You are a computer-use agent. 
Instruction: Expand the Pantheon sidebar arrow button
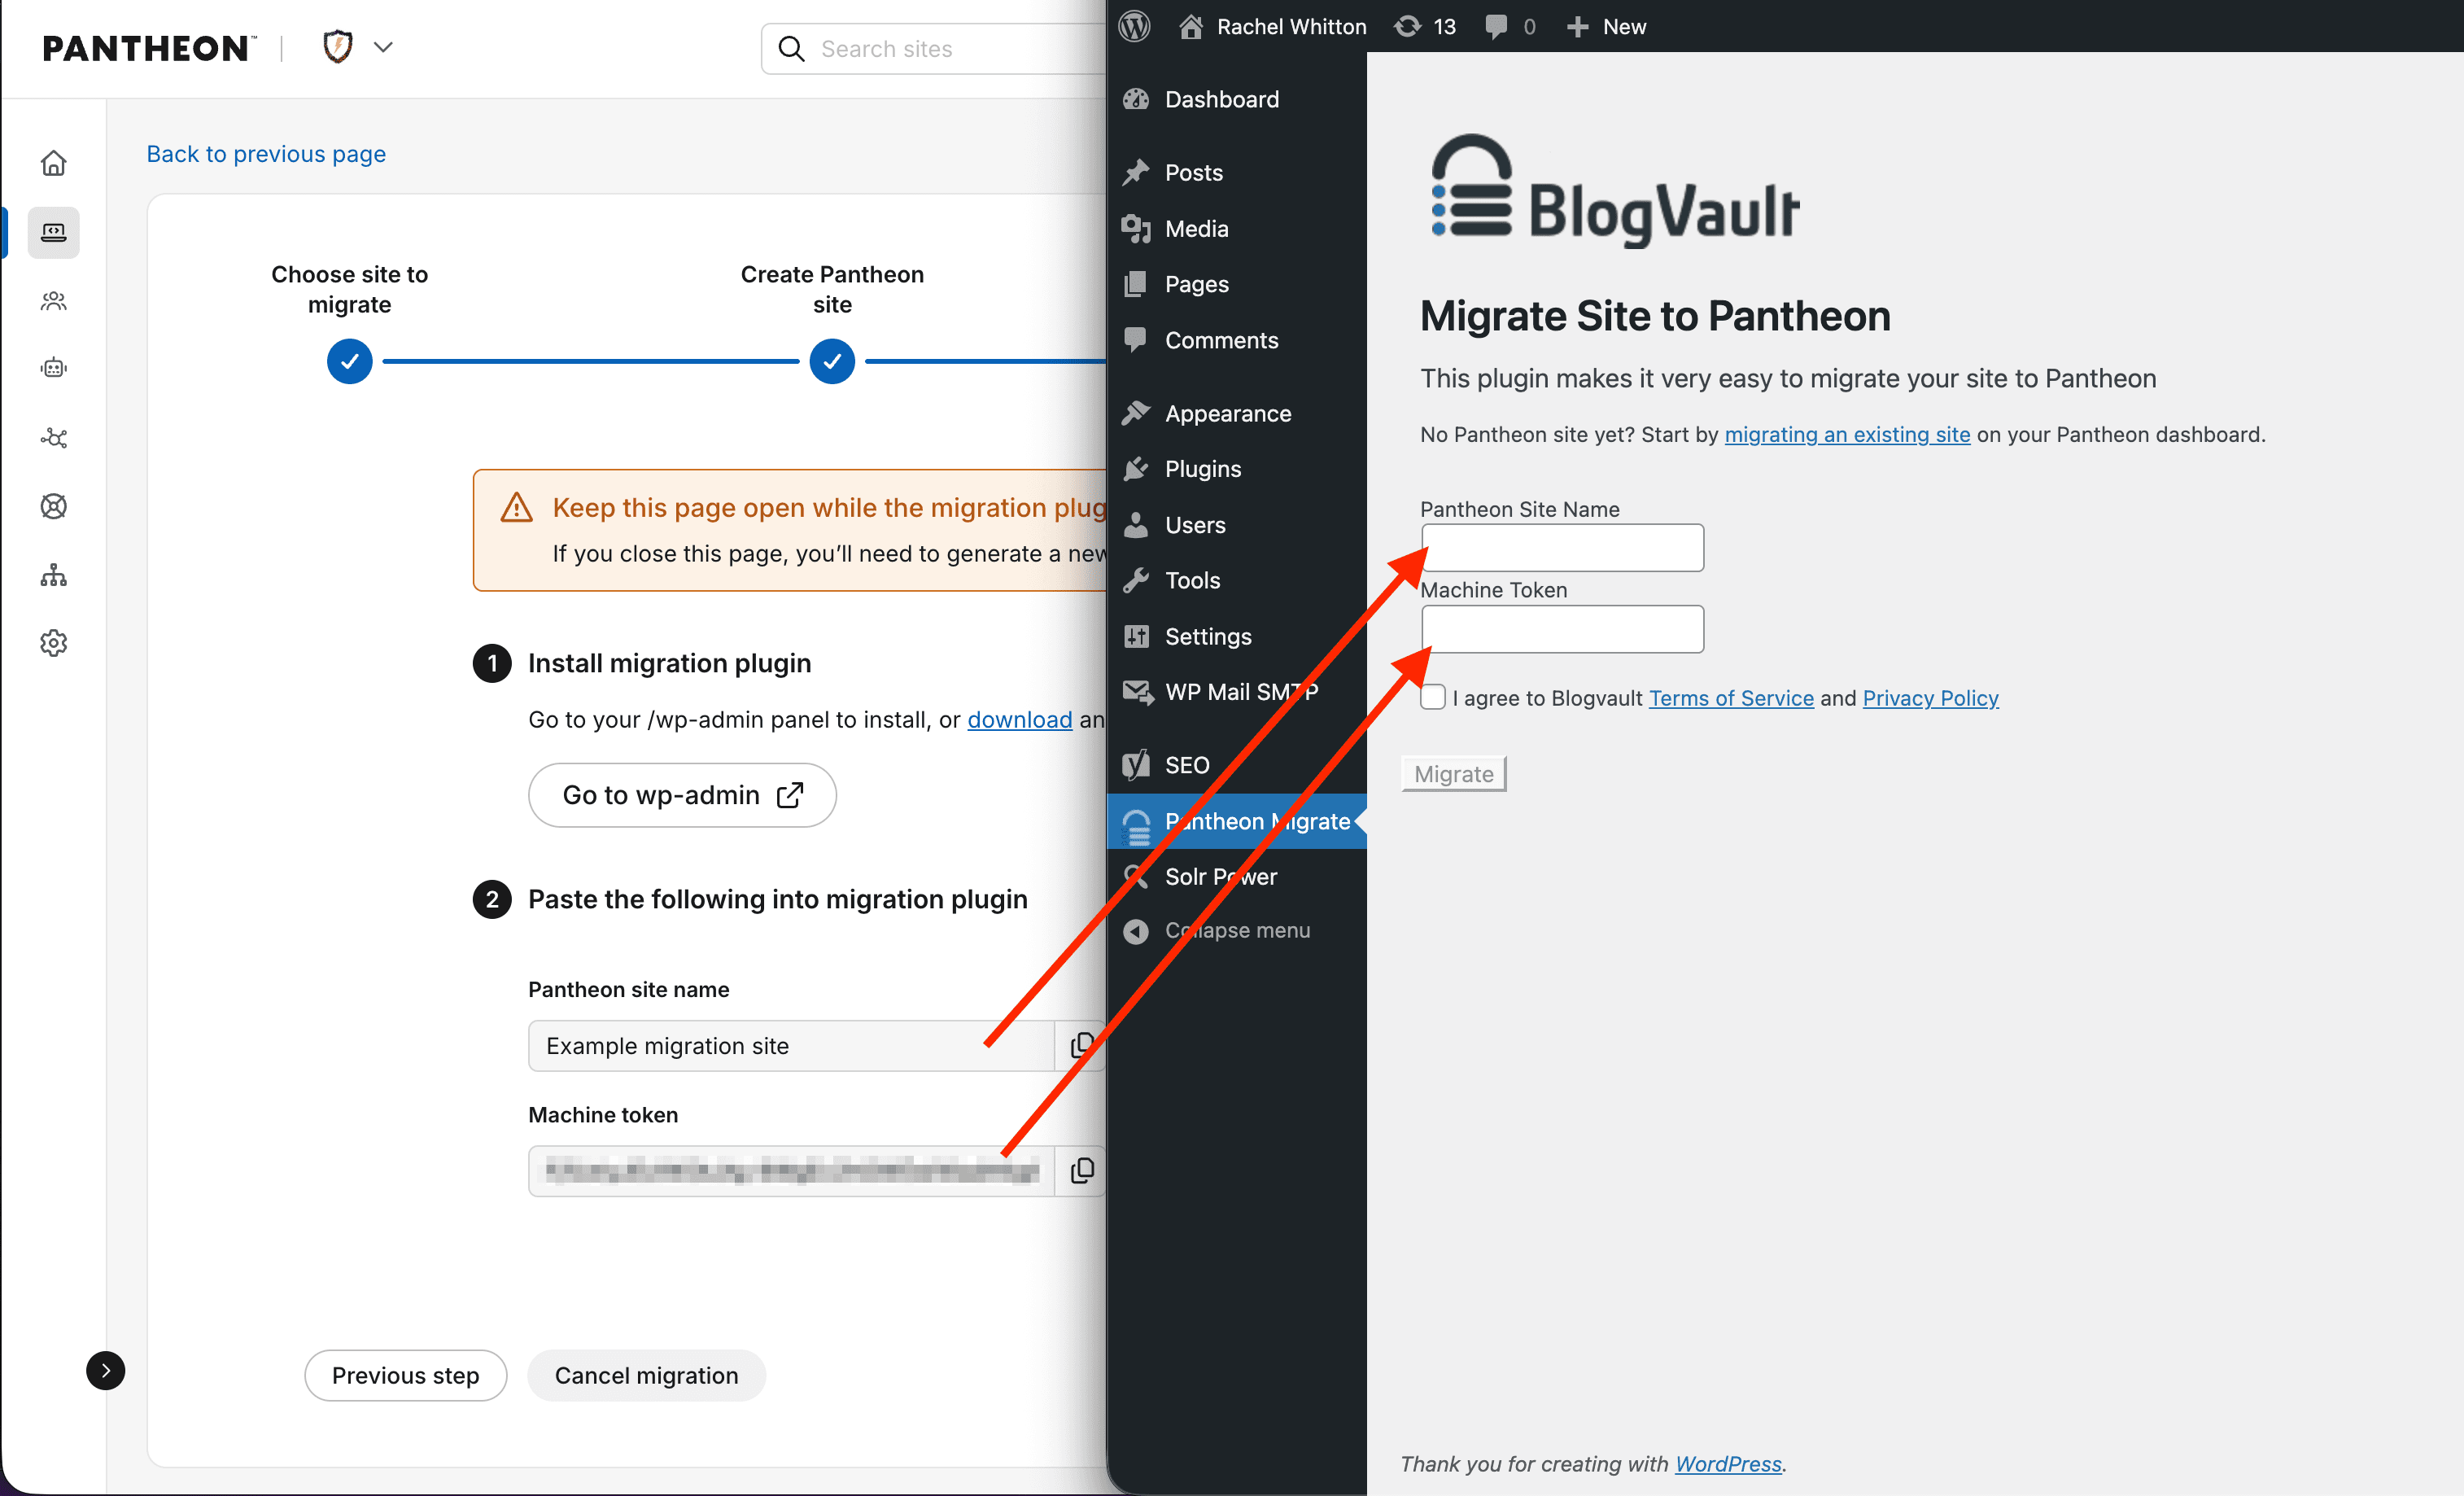(x=106, y=1370)
